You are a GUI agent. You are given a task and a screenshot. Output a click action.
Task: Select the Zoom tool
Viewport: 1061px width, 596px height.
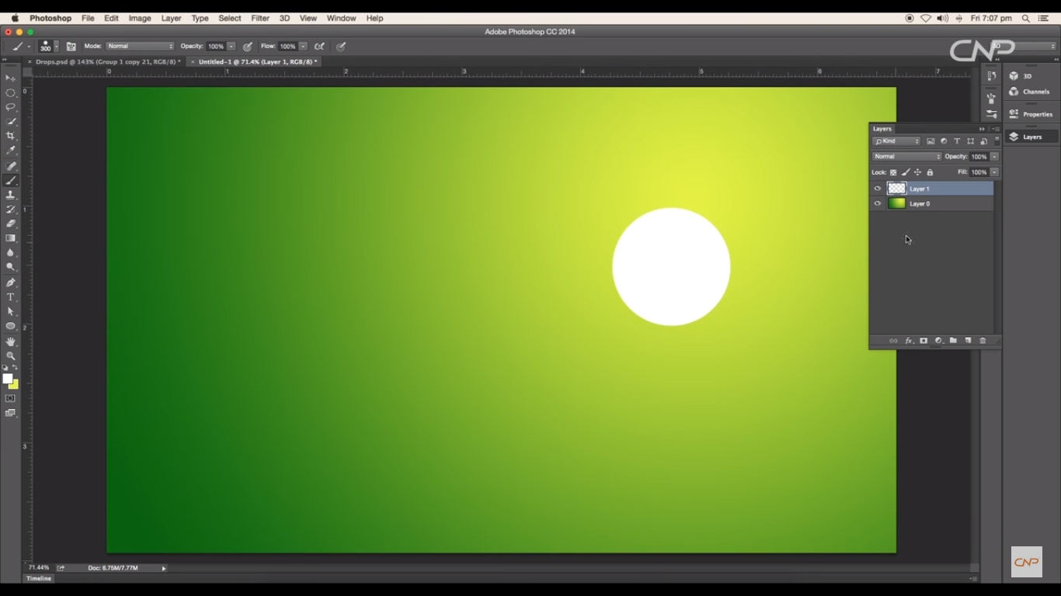coord(11,356)
